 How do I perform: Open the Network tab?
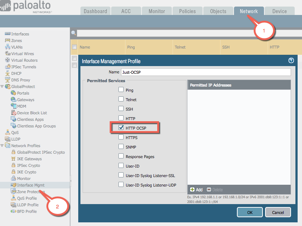click(249, 11)
